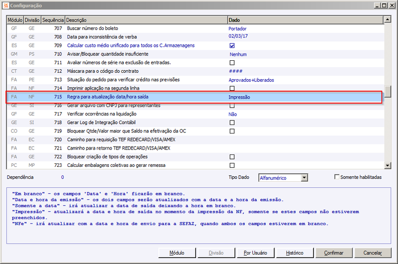Sort by the Dado column header

[x=305, y=20]
